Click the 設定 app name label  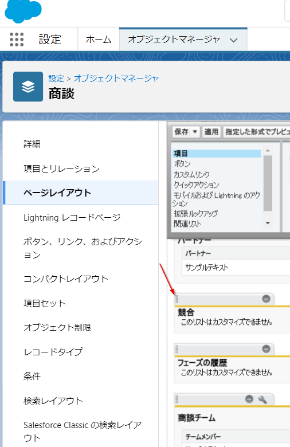tap(50, 40)
